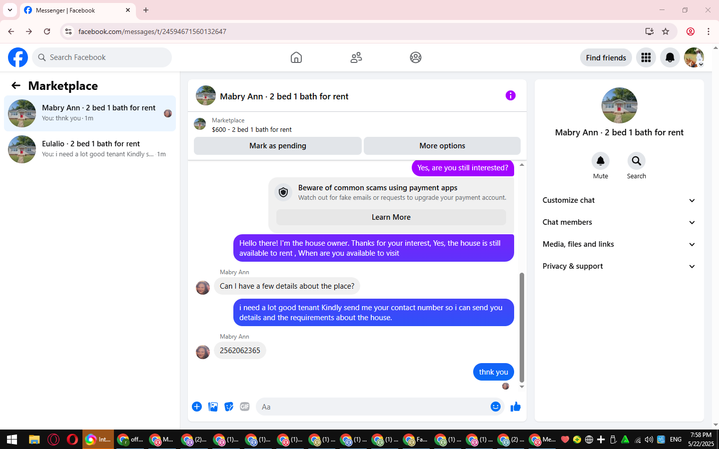719x449 pixels.
Task: Attach a photo using the image icon
Action: tap(213, 407)
